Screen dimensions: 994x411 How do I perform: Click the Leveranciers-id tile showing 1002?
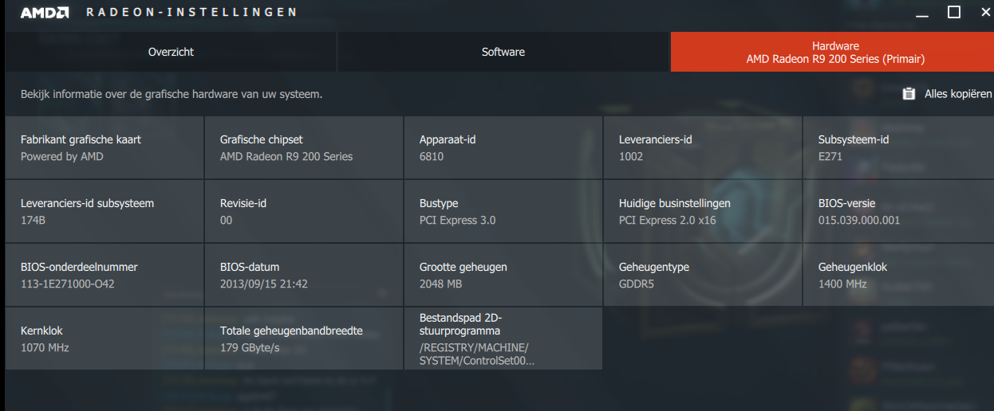703,147
